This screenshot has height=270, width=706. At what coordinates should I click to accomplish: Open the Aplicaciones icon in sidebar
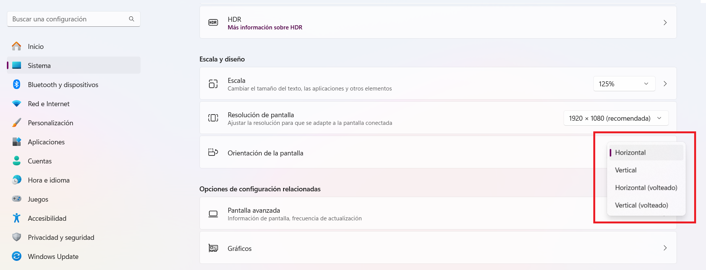click(16, 142)
